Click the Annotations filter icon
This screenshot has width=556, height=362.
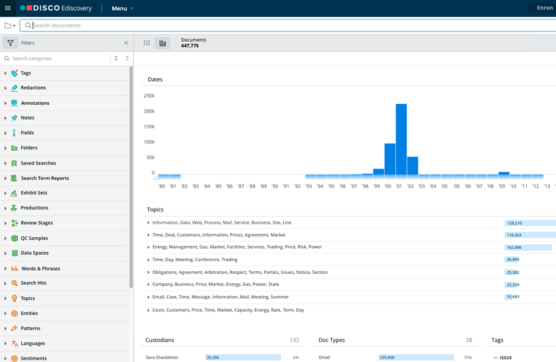pos(14,103)
